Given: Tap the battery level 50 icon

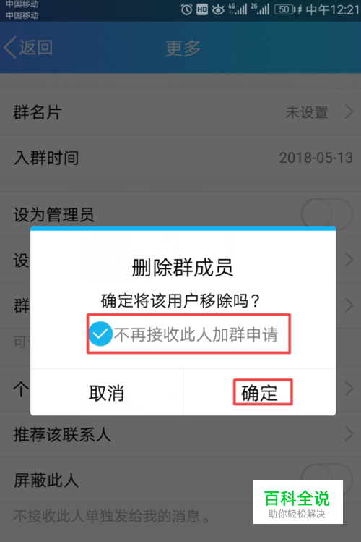Looking at the screenshot, I should pos(284,9).
